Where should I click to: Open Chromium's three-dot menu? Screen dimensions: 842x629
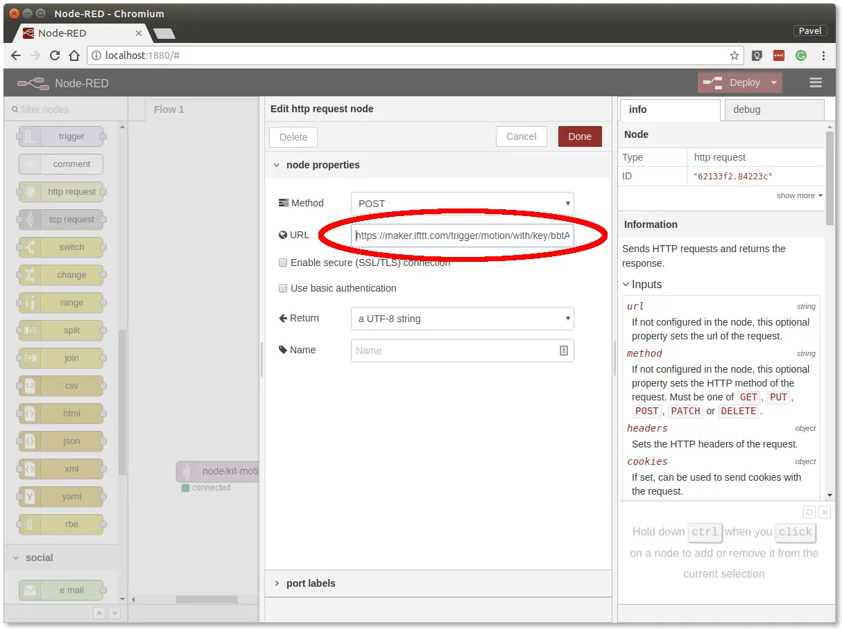tap(823, 55)
